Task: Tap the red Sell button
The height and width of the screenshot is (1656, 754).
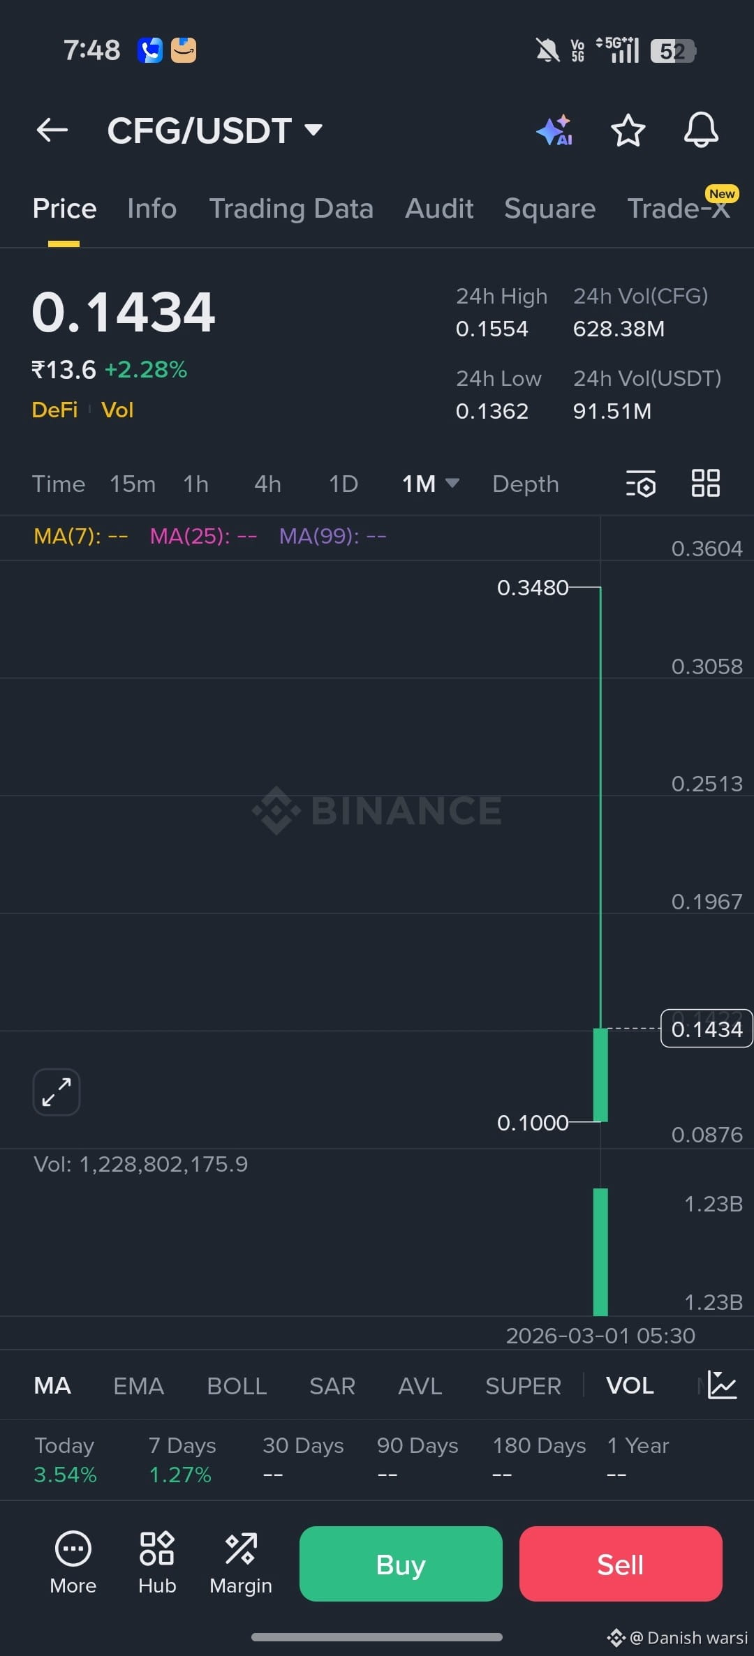Action: coord(621,1564)
